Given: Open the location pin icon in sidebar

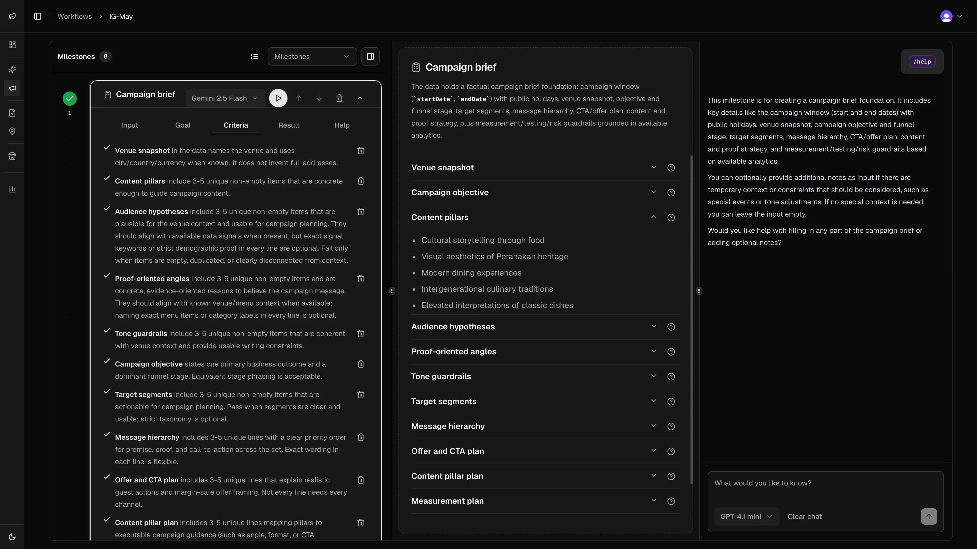Looking at the screenshot, I should (x=12, y=131).
